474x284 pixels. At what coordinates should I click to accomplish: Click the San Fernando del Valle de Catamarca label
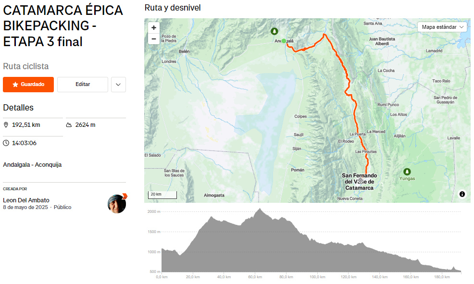360,182
